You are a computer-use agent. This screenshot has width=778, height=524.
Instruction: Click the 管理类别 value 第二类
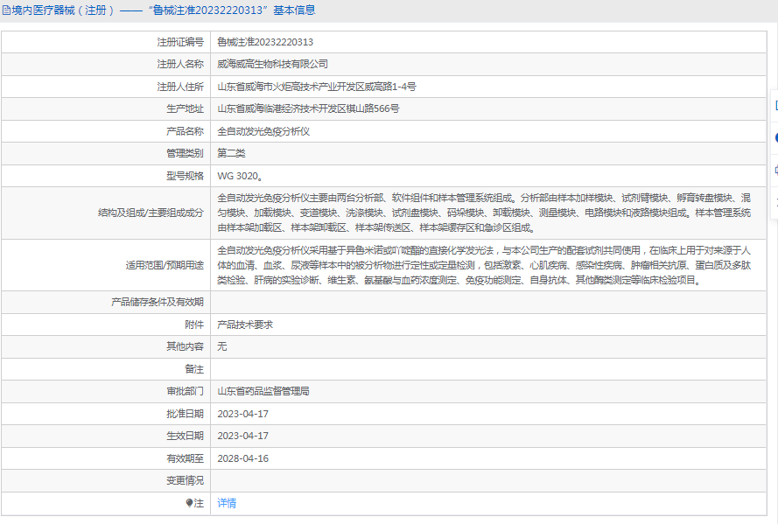click(231, 154)
